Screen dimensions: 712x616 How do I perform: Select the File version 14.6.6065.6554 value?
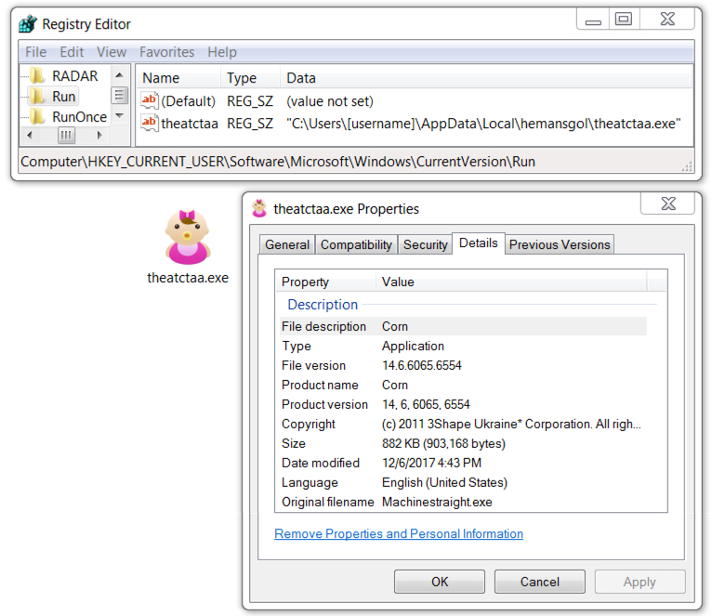click(x=421, y=365)
